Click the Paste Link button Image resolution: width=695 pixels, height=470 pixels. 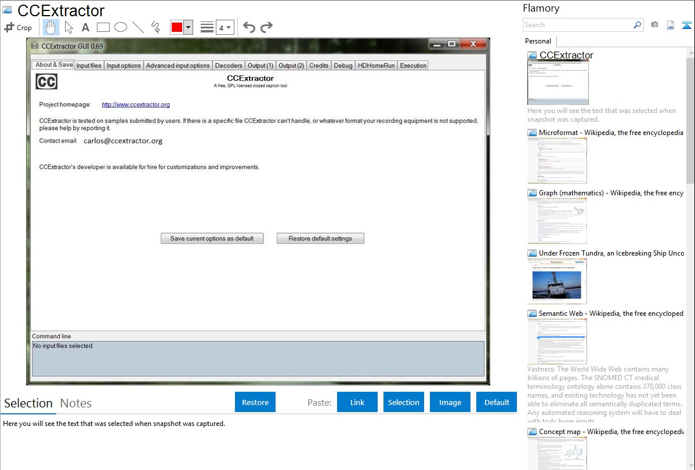357,402
